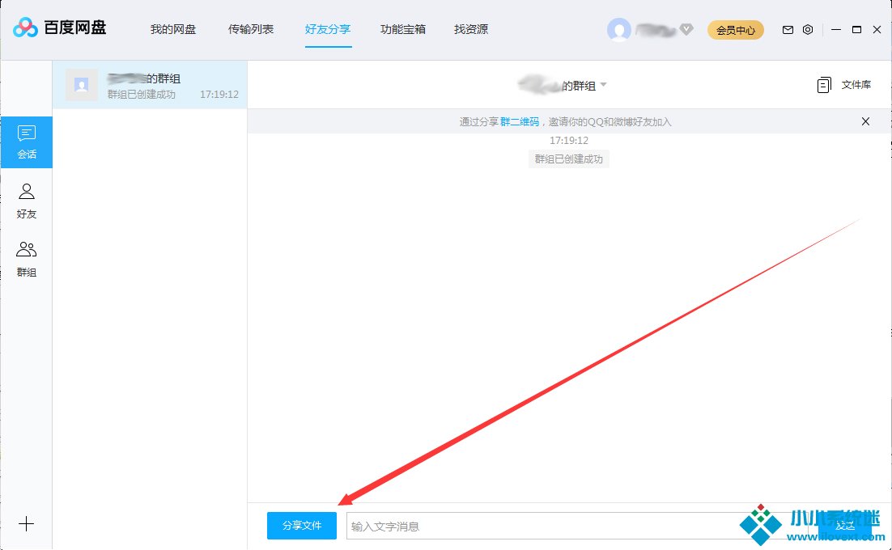Expand the group name dropdown arrow
This screenshot has width=892, height=550.
(603, 86)
